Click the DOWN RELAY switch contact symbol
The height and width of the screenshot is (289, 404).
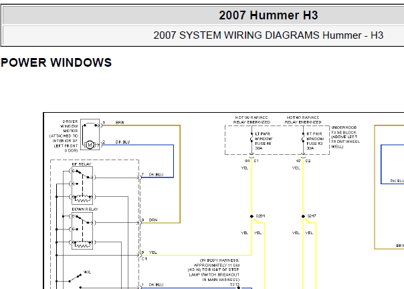coord(82,220)
